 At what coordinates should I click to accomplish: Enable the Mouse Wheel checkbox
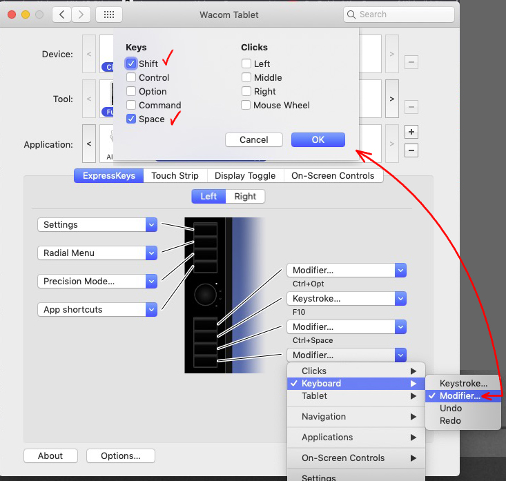pyautogui.click(x=246, y=105)
